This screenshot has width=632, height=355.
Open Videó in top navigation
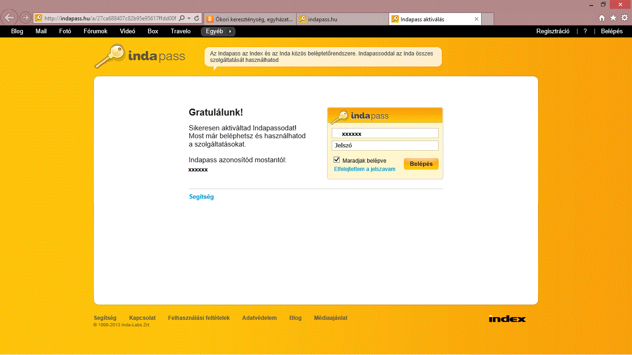click(128, 31)
